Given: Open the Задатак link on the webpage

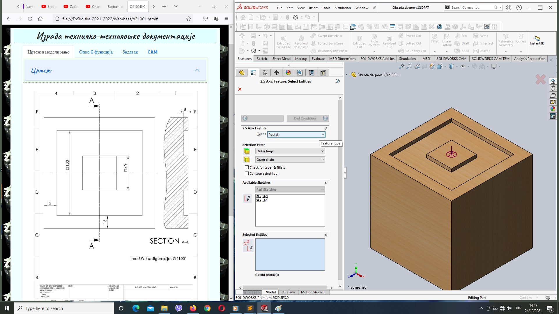Looking at the screenshot, I should point(130,52).
